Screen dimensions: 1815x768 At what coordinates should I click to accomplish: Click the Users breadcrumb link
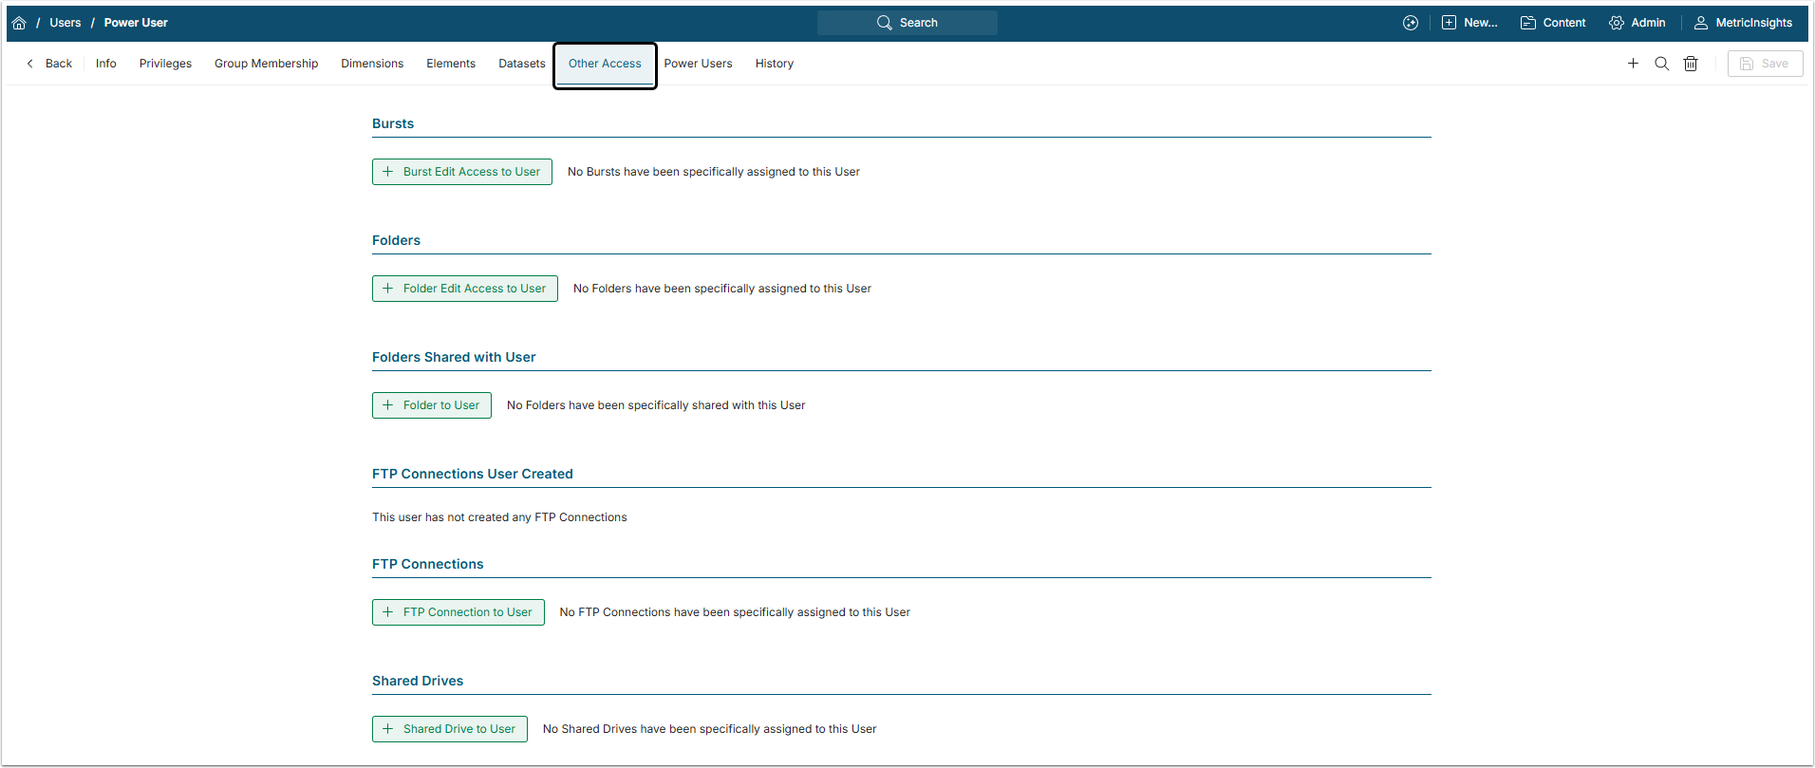65,23
